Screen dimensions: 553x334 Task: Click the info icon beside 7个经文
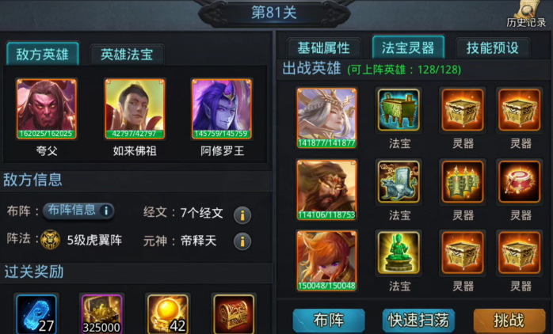[242, 215]
